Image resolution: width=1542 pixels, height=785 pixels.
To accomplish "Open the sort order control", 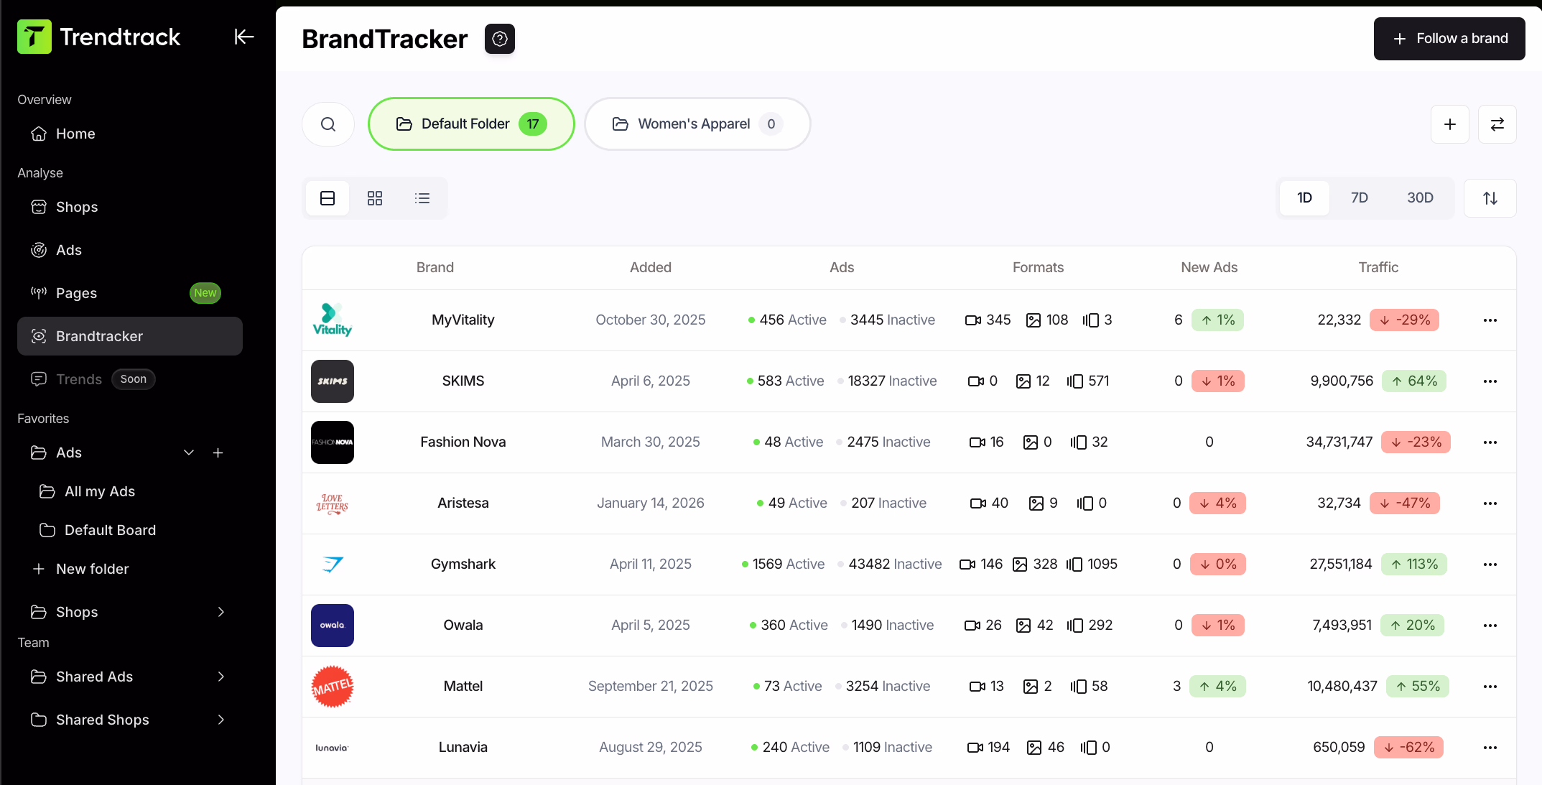I will coord(1490,198).
